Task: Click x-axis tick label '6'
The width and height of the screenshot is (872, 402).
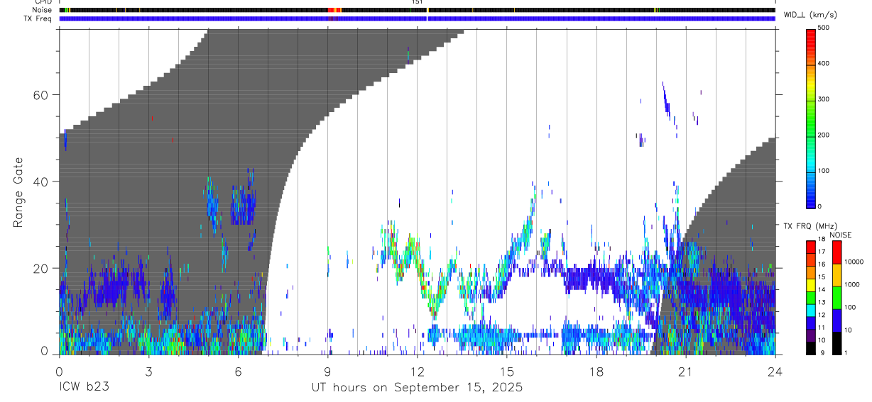Action: pyautogui.click(x=238, y=372)
